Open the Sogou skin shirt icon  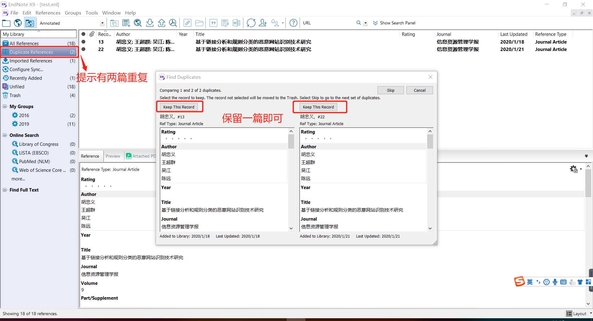[580, 282]
